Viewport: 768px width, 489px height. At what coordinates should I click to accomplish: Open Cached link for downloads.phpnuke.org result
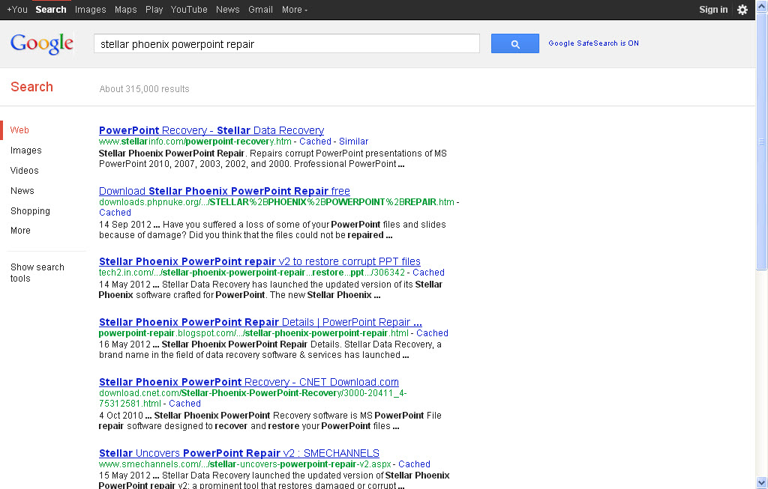click(115, 213)
